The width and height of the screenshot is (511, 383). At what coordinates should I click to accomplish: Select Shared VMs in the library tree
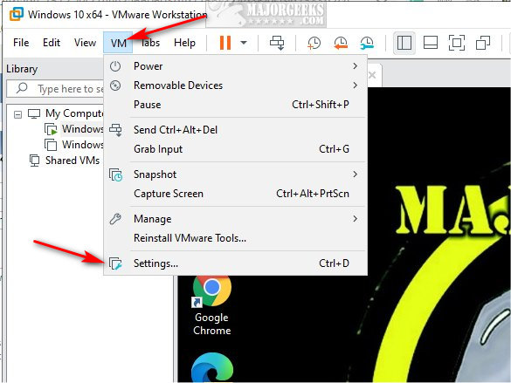tap(73, 161)
